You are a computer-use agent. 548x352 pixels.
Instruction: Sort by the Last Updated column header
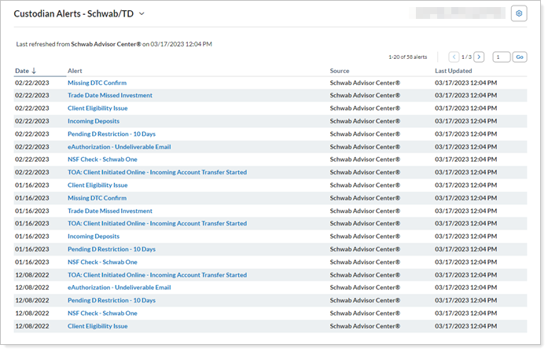(x=453, y=71)
